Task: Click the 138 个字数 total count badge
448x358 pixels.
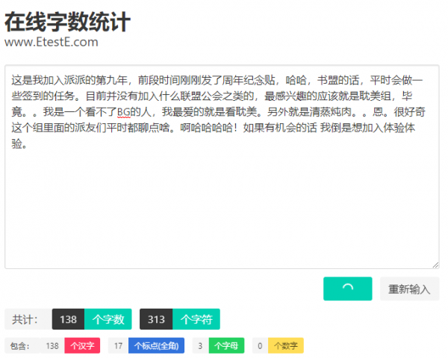Action: point(92,319)
